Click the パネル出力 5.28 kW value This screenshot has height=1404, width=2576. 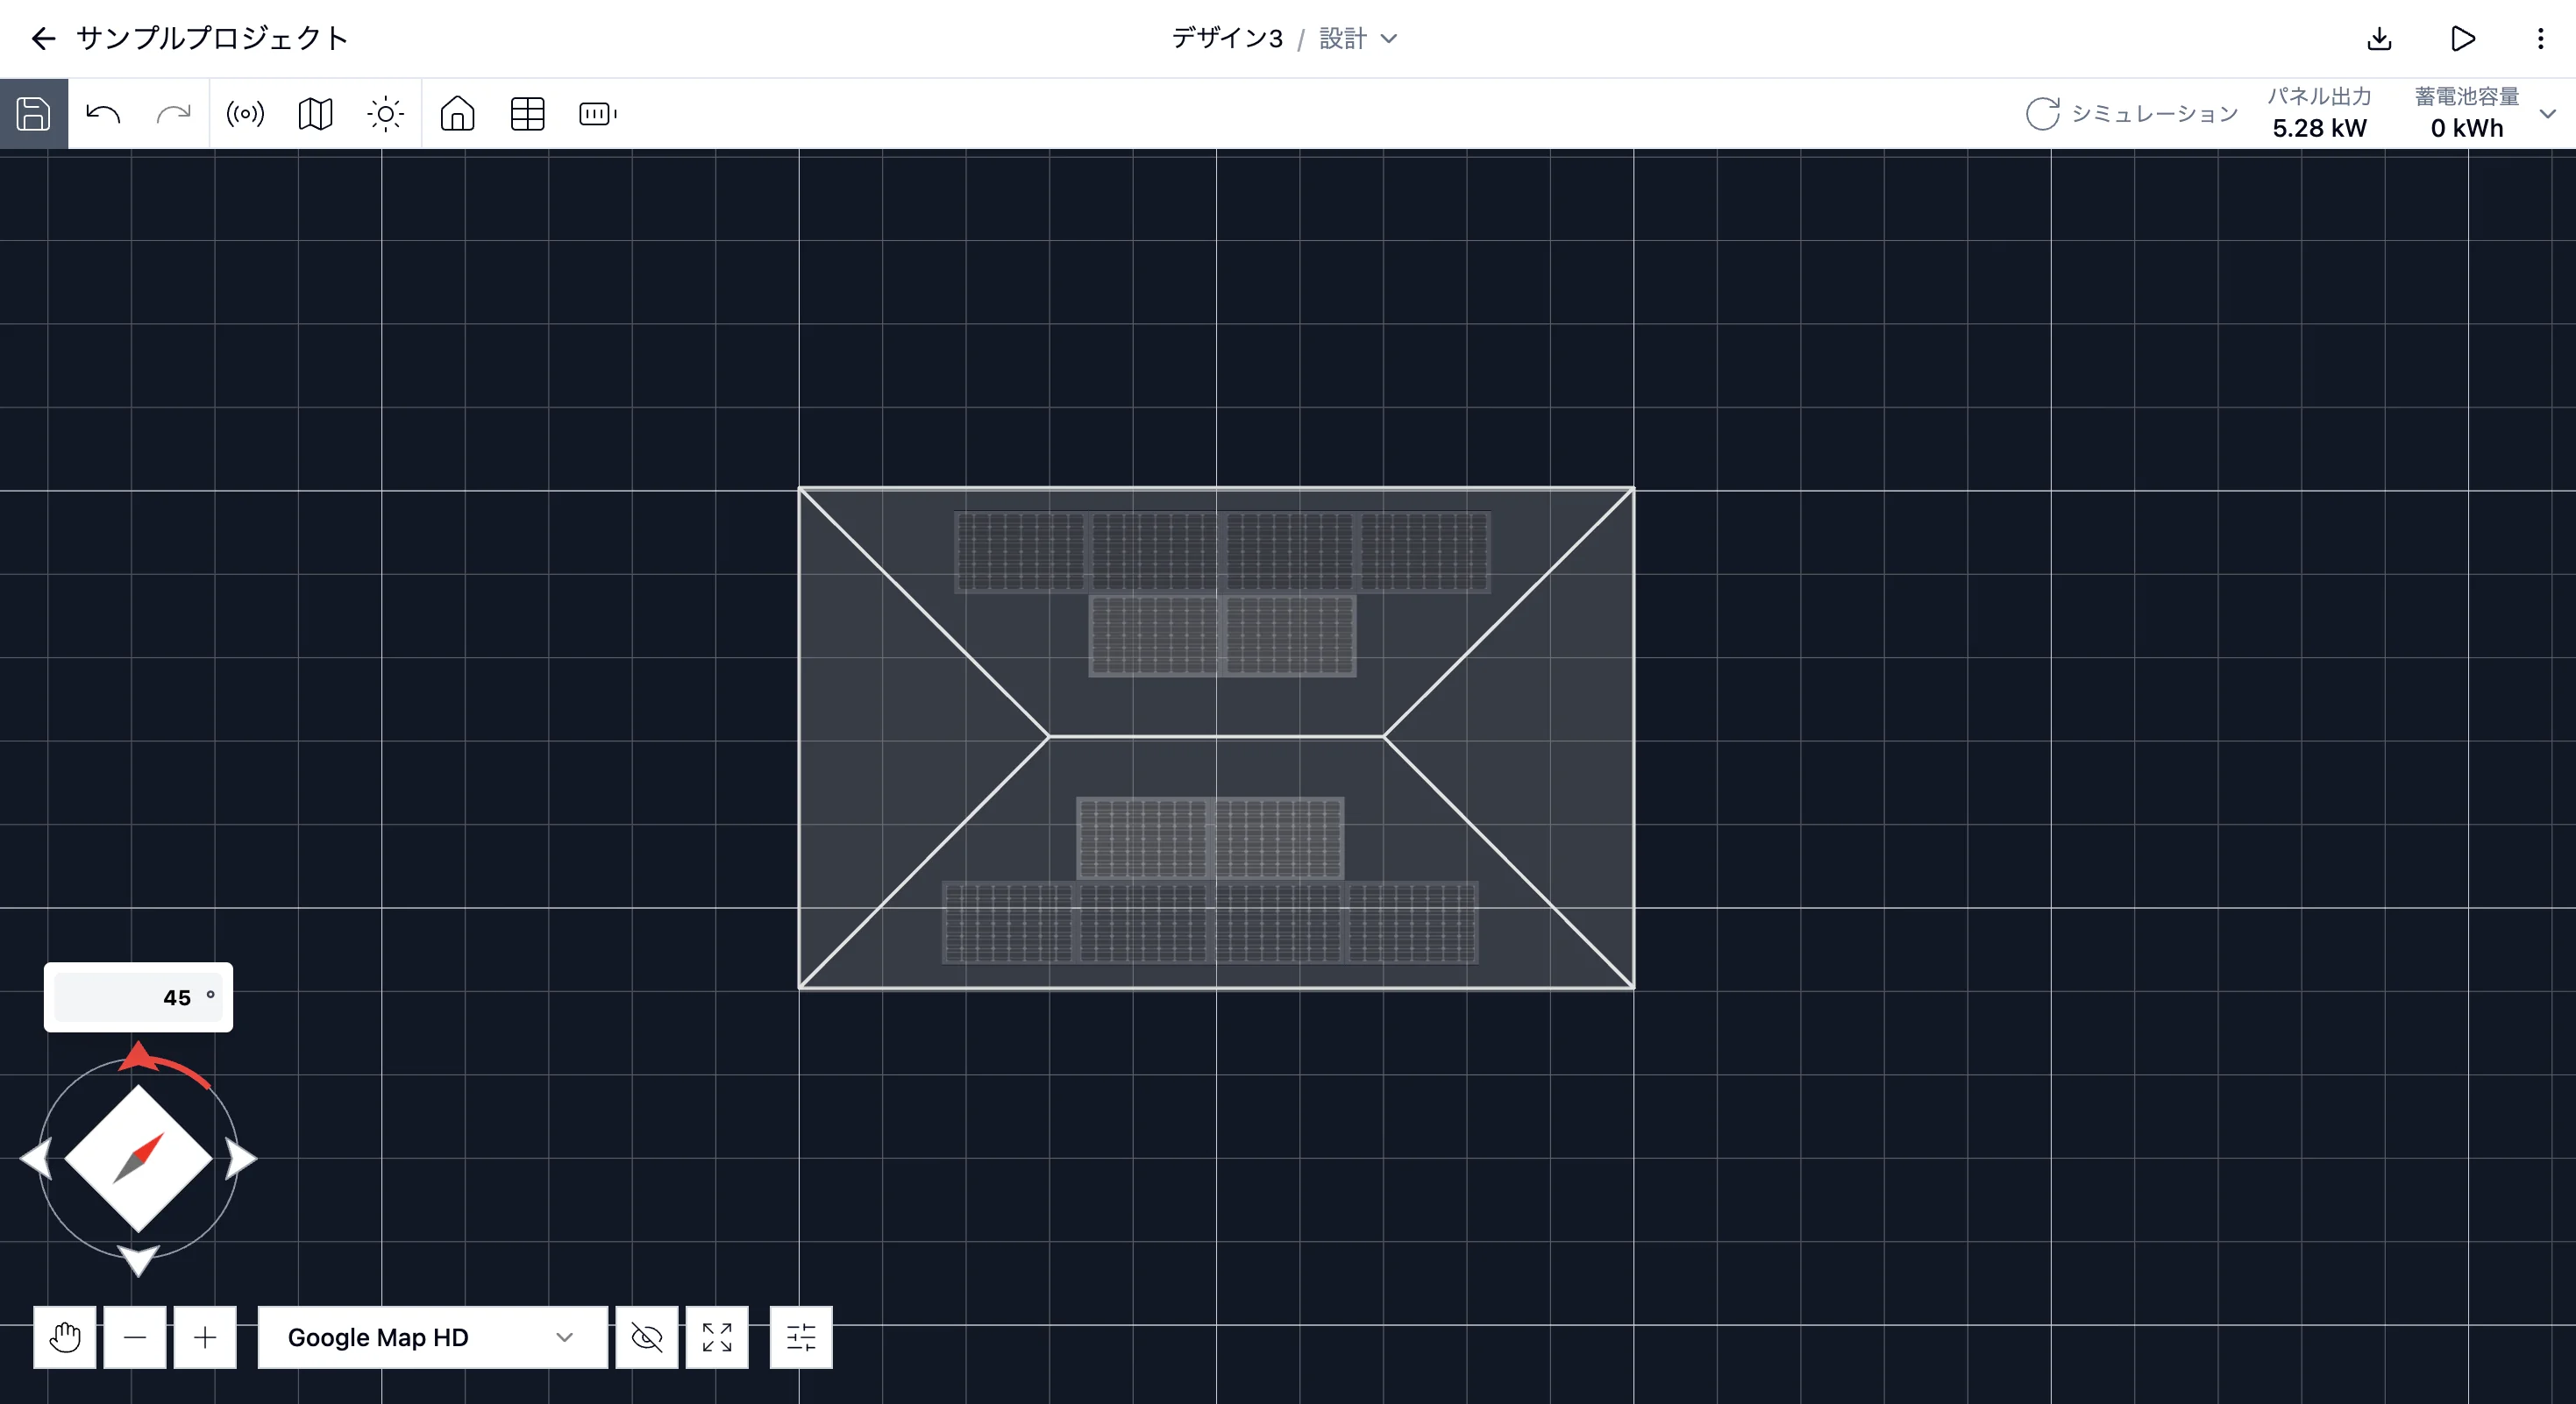coord(2319,128)
